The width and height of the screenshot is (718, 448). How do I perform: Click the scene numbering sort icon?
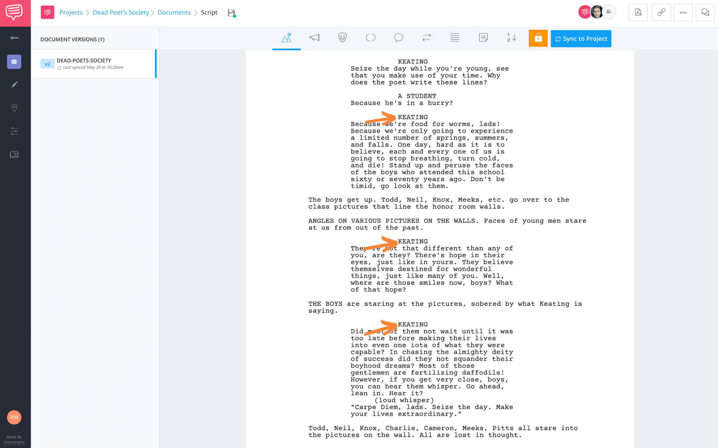click(512, 38)
